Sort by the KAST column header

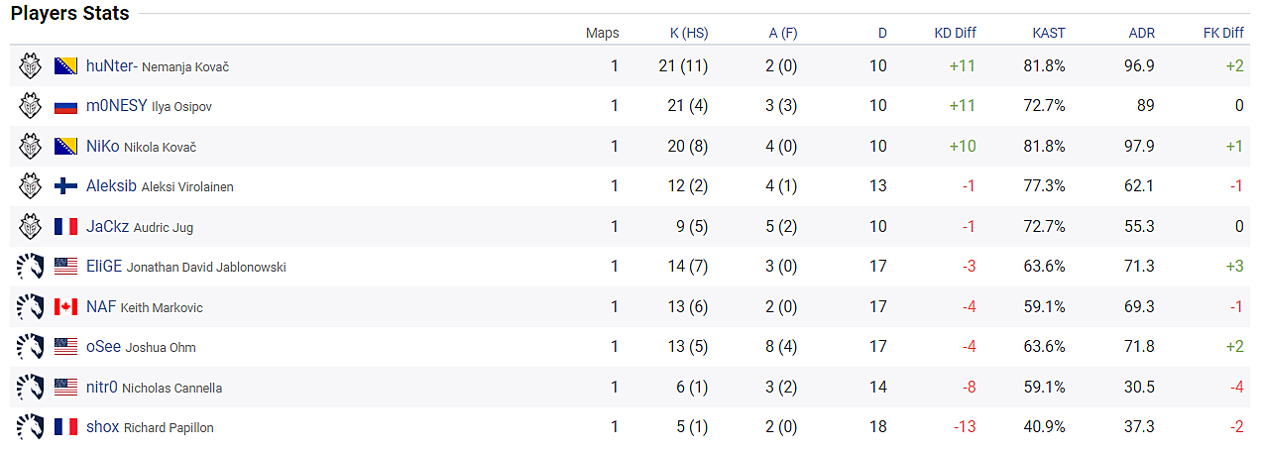coord(1048,33)
